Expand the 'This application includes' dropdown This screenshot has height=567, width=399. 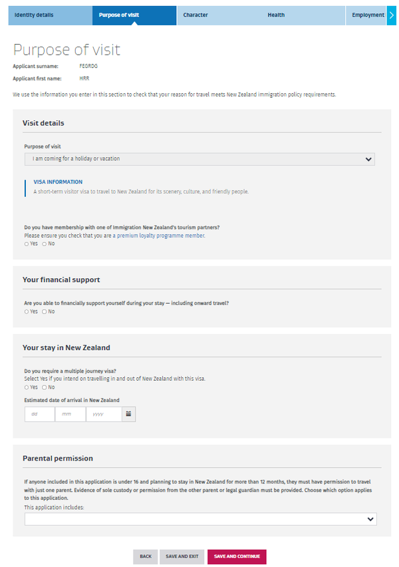(200, 519)
